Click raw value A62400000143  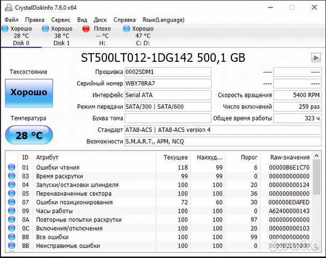tap(289, 211)
